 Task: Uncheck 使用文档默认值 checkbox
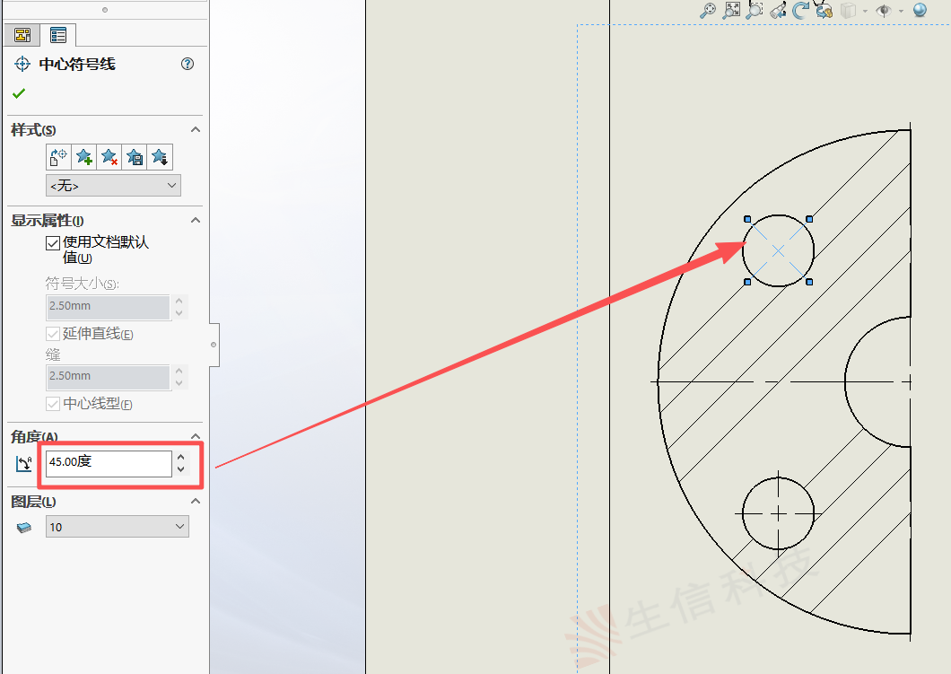tap(53, 243)
